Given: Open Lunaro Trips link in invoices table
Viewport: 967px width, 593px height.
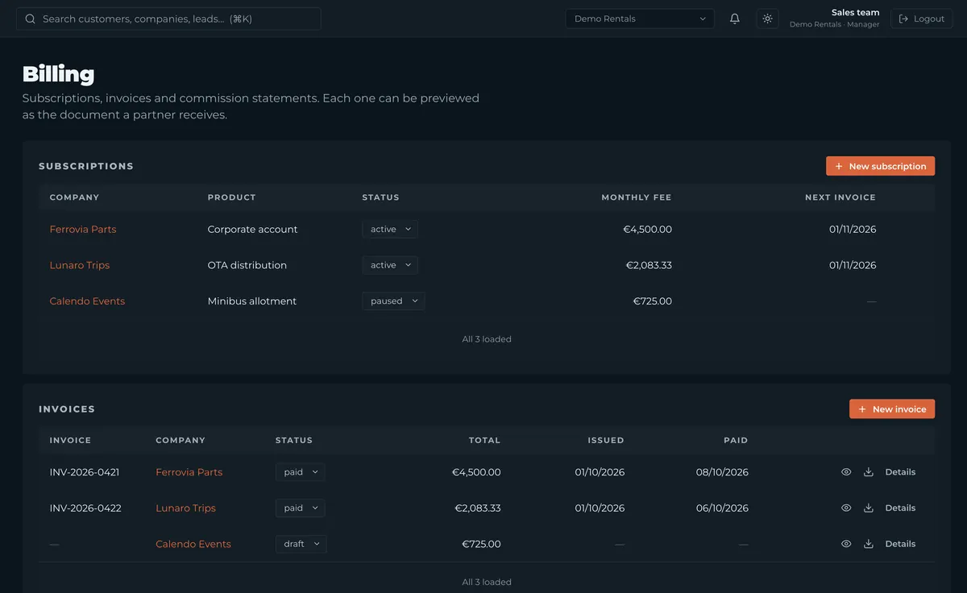Looking at the screenshot, I should 185,508.
